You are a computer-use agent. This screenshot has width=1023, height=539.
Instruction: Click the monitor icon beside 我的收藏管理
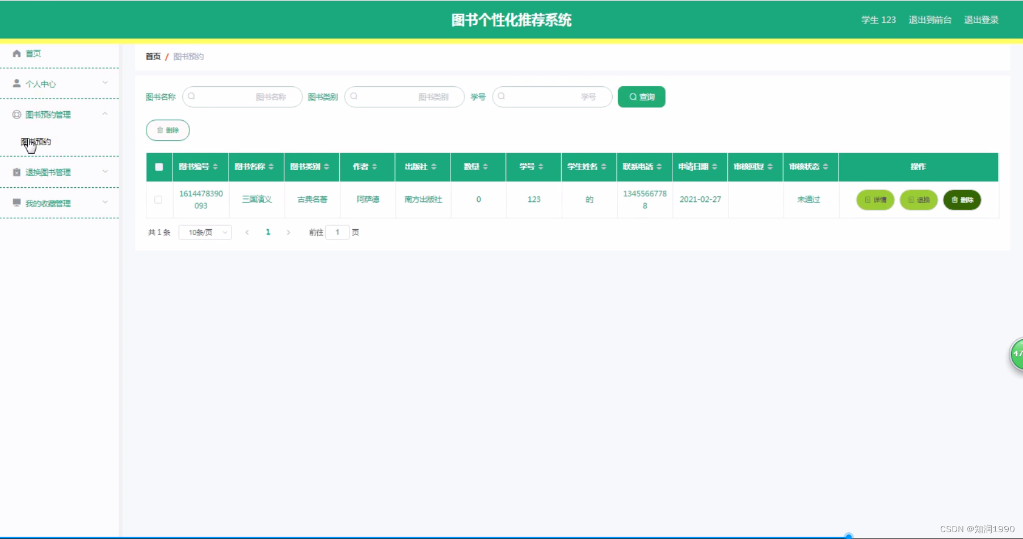pyautogui.click(x=17, y=203)
